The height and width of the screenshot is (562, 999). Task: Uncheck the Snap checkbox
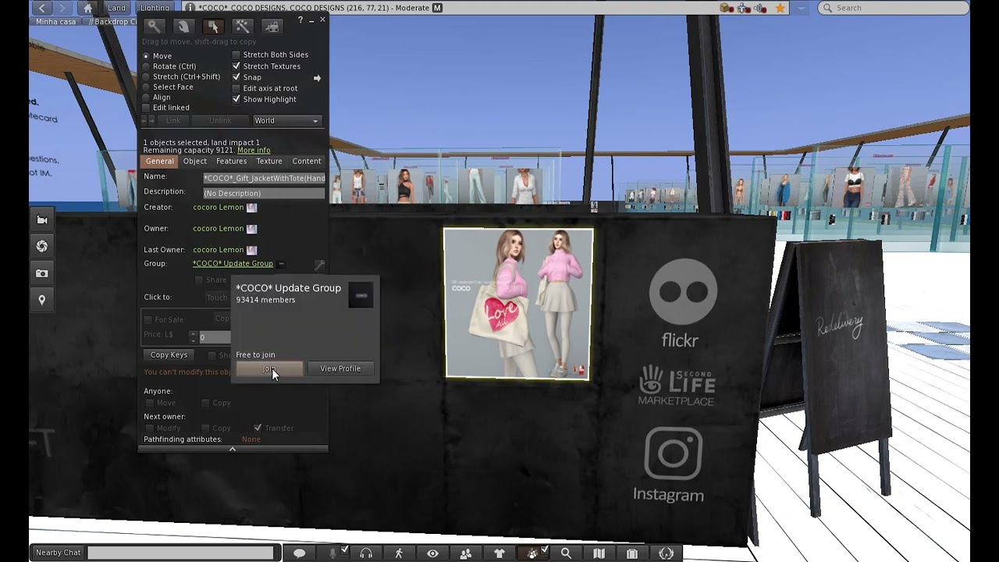tap(236, 77)
